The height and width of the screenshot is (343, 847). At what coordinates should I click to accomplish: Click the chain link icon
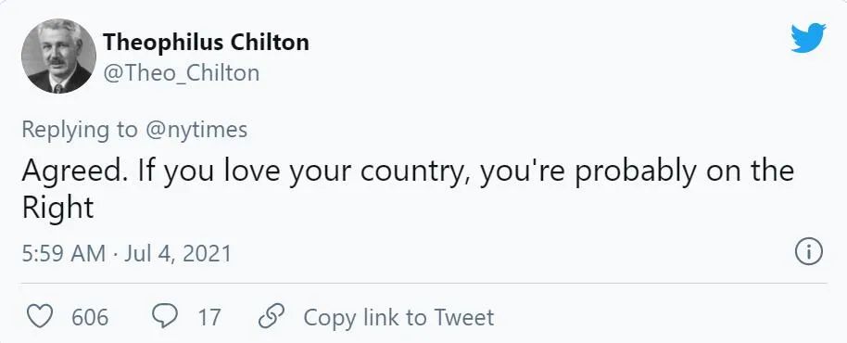coord(272,317)
